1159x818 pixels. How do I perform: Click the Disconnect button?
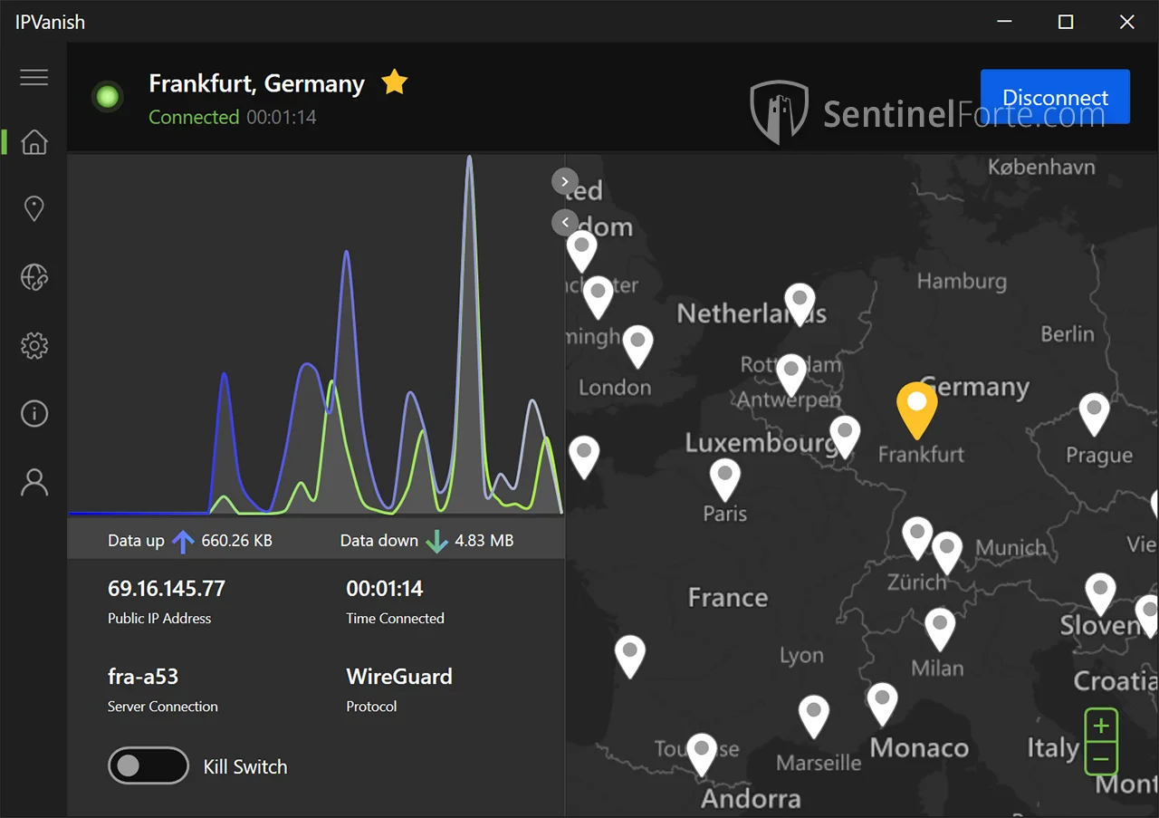tap(1055, 97)
